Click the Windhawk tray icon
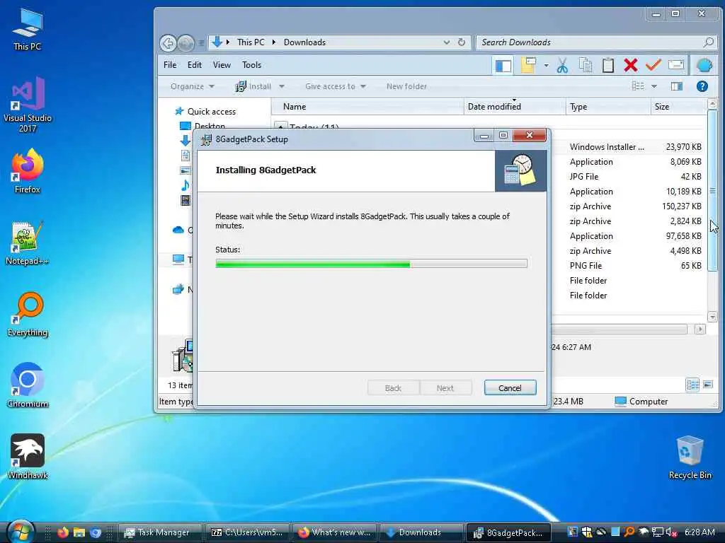Screen dimensions: 725x543 click(x=644, y=532)
